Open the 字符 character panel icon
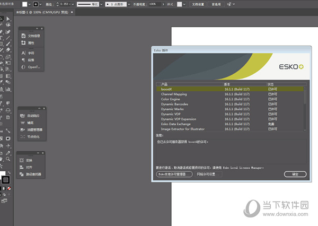Screen dimensions: 318x226 23,53
